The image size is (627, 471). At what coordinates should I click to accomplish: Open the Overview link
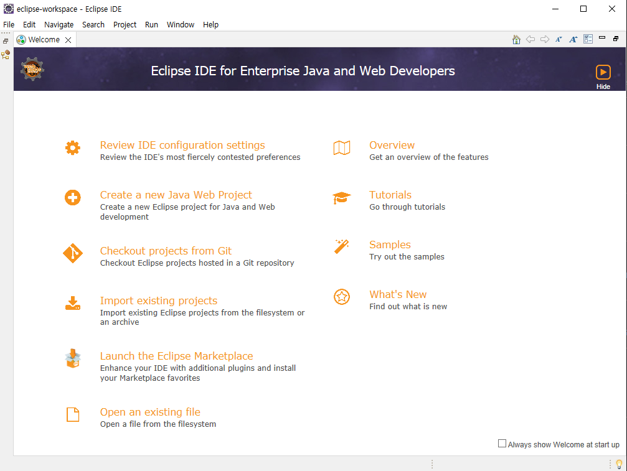pyautogui.click(x=392, y=145)
